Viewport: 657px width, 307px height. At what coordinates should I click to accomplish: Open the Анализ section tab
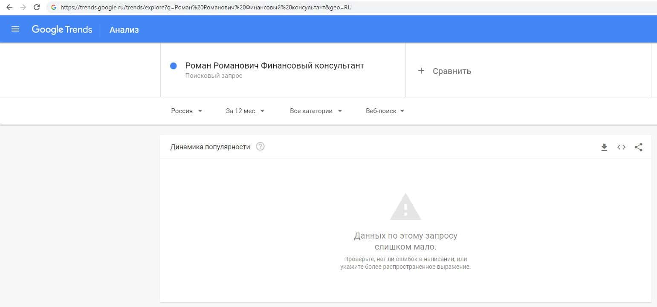[124, 30]
